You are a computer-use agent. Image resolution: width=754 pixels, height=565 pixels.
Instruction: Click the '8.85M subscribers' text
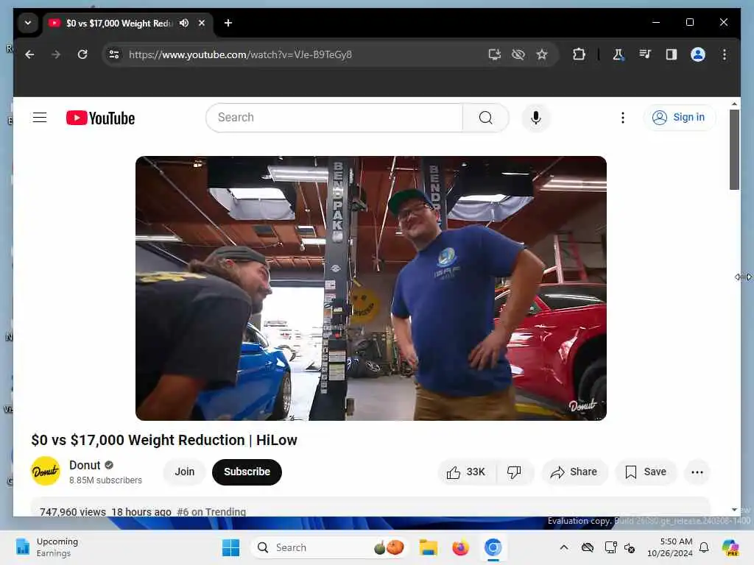105,480
